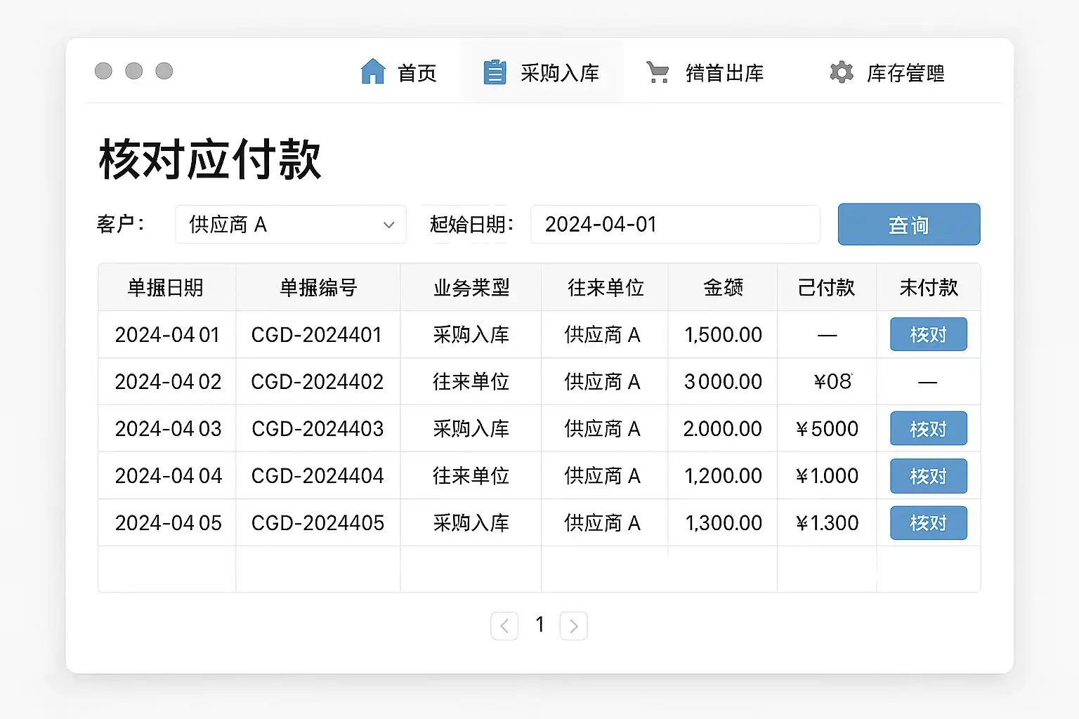Click the 未付款 column header
The height and width of the screenshot is (719, 1079).
pyautogui.click(x=928, y=287)
